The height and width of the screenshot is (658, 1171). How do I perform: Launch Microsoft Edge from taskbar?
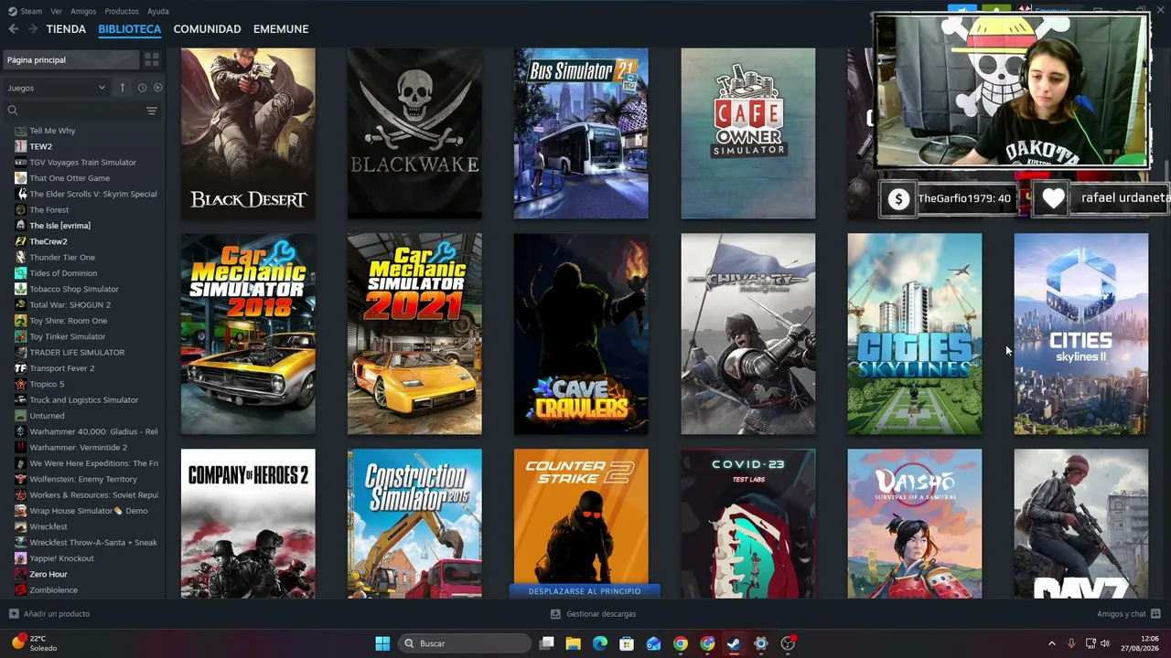(600, 643)
